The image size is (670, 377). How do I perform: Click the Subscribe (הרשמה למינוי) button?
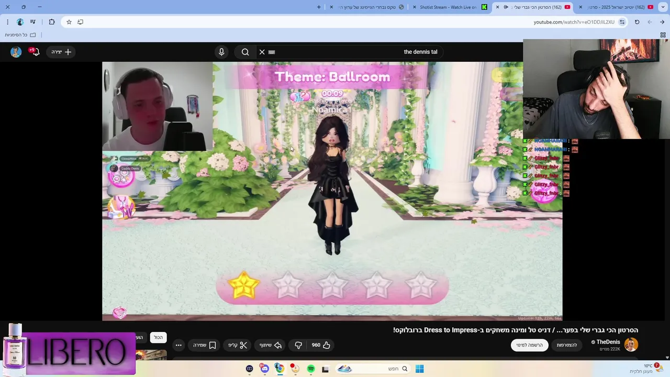pos(529,345)
